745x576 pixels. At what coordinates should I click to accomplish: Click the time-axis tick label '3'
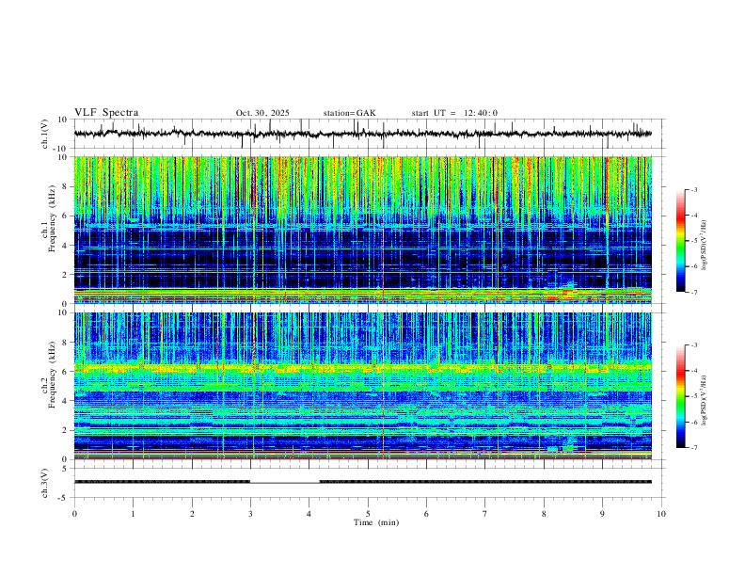coord(250,514)
